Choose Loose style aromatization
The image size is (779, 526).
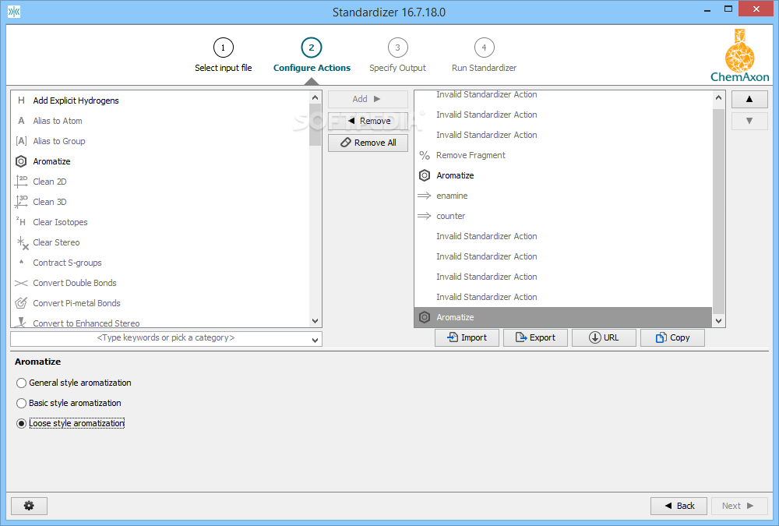tap(70, 424)
